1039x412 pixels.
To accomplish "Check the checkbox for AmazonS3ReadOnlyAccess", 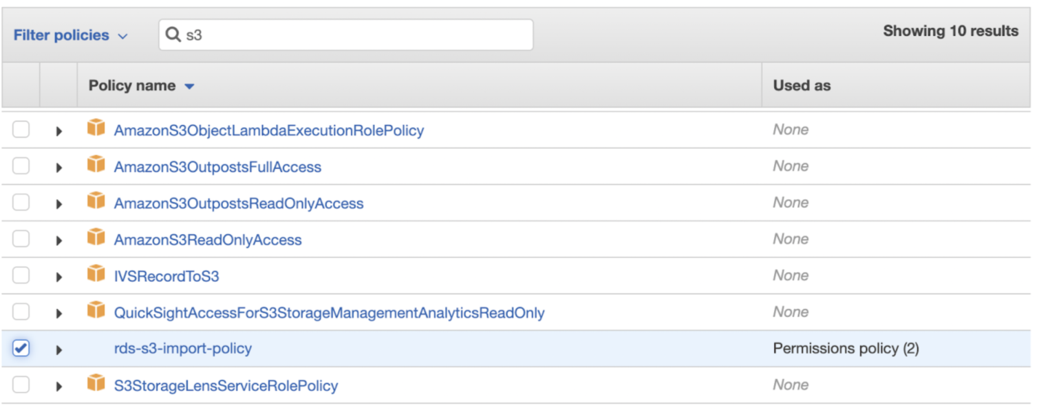I will [21, 239].
